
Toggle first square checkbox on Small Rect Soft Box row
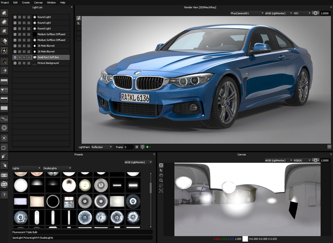click(20, 57)
